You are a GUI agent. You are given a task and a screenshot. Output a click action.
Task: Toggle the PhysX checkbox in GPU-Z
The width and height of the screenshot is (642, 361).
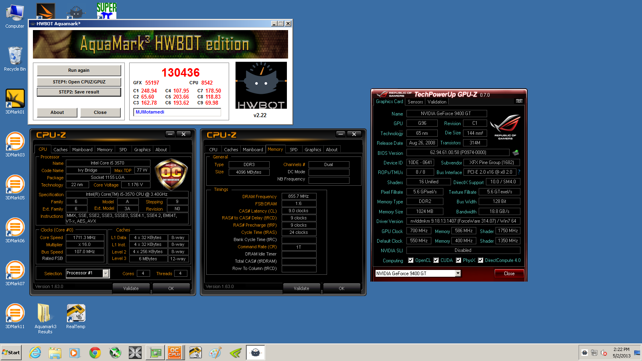pyautogui.click(x=459, y=260)
